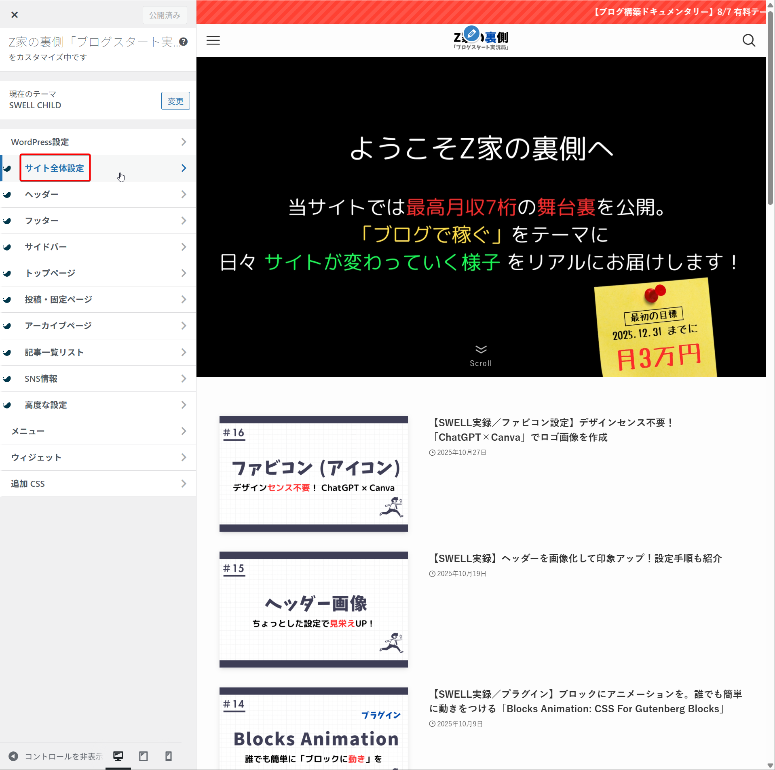Viewport: 775px width, 770px height.
Task: Expand the 追加 CSS section
Action: click(x=98, y=484)
